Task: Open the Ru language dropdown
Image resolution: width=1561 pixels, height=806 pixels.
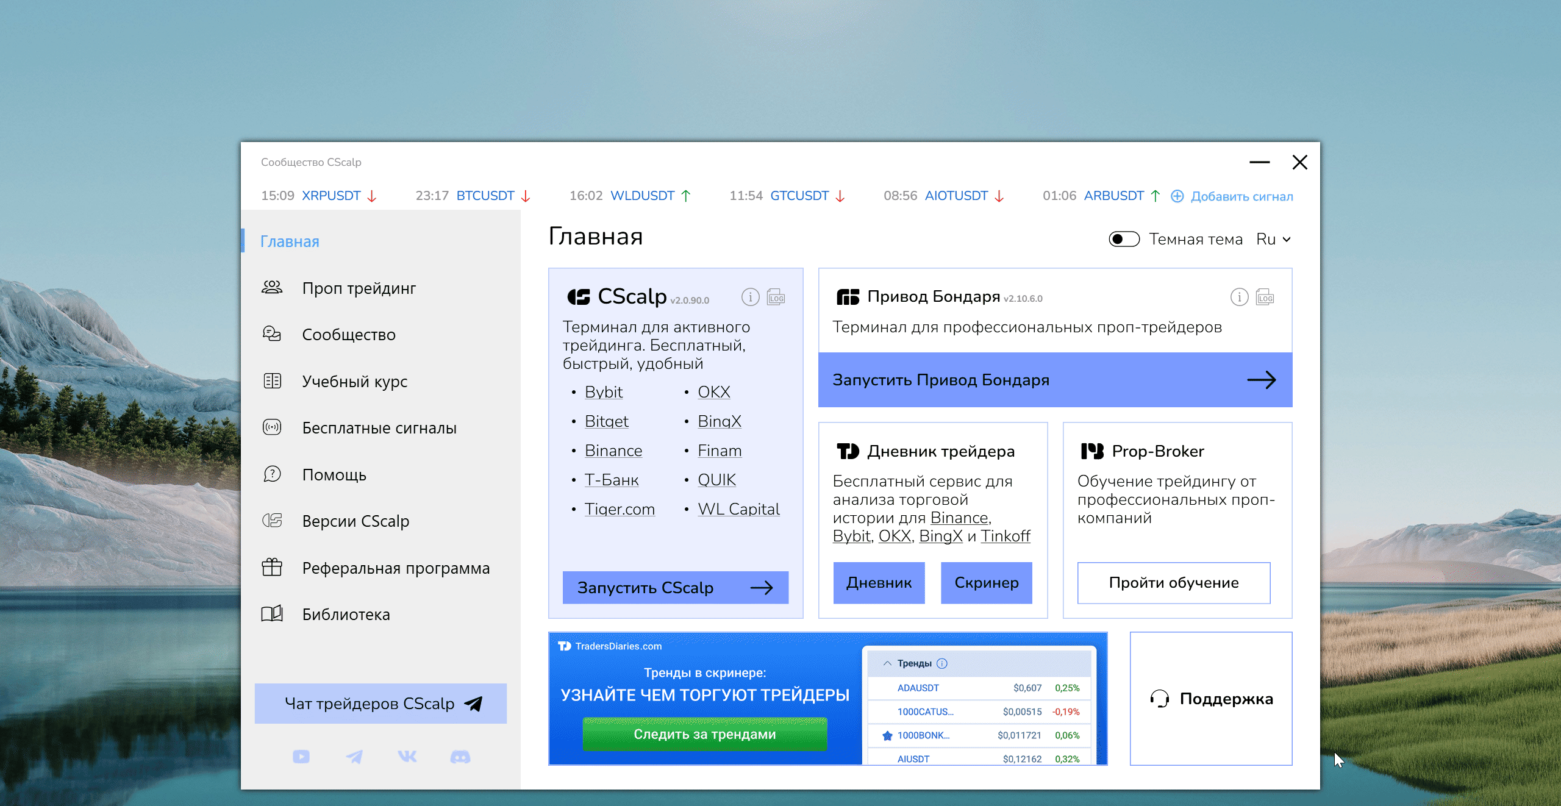Action: (x=1273, y=239)
